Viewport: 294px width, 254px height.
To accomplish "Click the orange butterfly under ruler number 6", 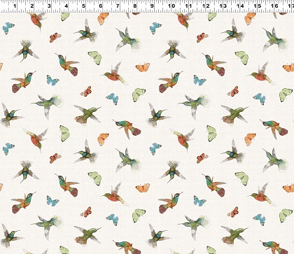I will click(x=103, y=19).
